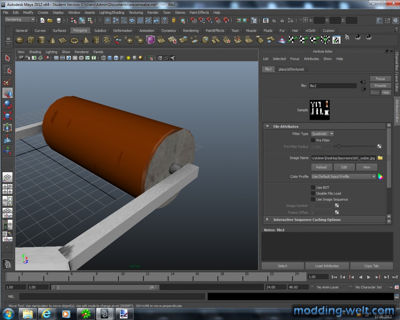Screen dimensions: 400x320
Task: Click the open scene folder icon
Action: (50, 20)
